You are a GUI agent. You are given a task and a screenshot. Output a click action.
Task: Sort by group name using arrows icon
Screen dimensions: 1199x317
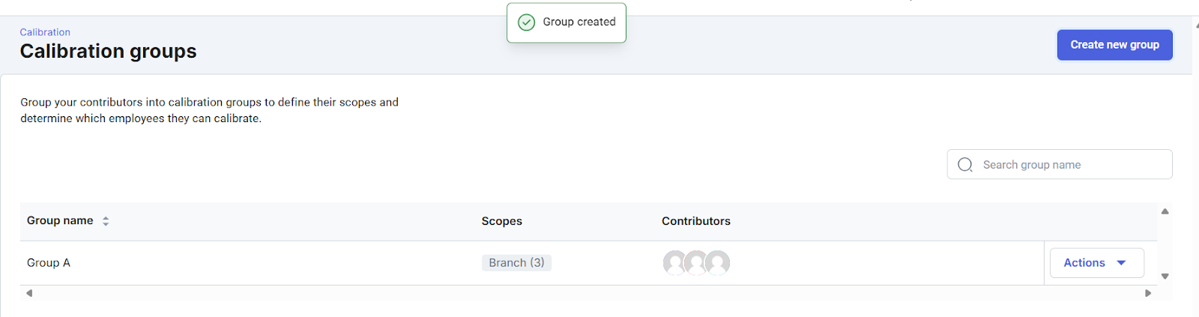[x=106, y=221]
